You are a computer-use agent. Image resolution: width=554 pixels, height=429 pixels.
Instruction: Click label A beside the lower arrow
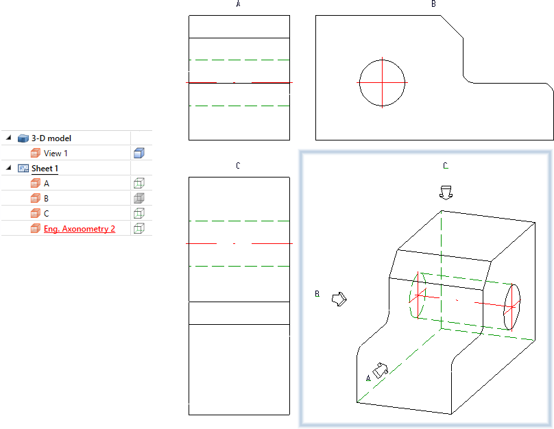[368, 378]
